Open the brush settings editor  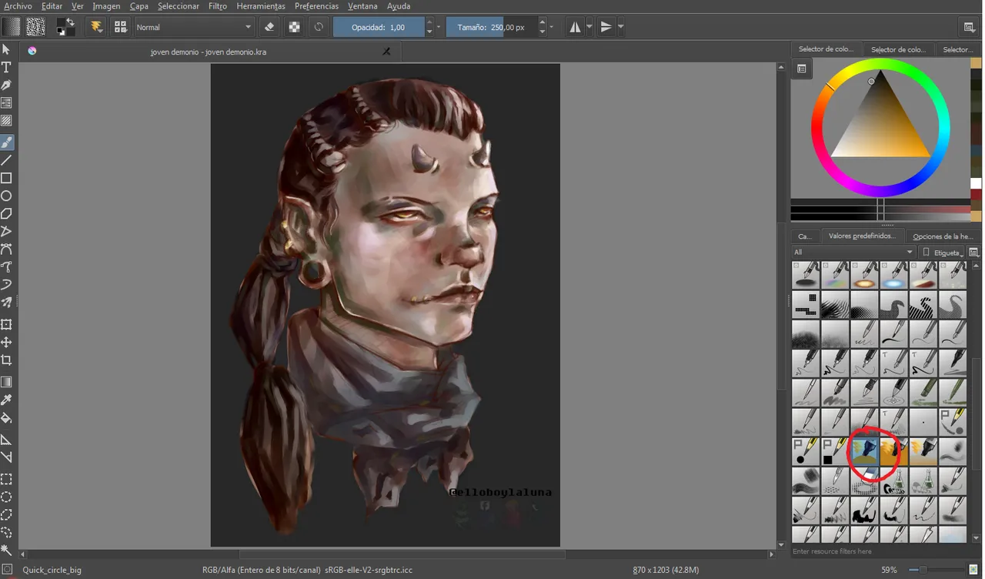click(96, 27)
